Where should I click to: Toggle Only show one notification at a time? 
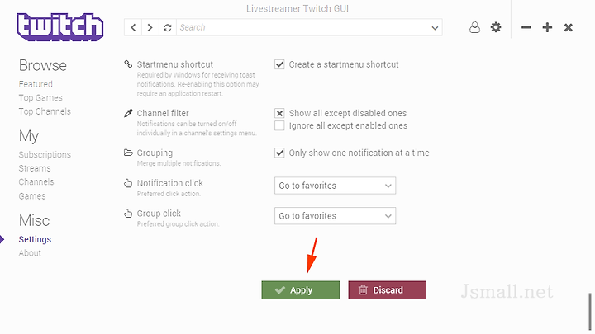[279, 153]
